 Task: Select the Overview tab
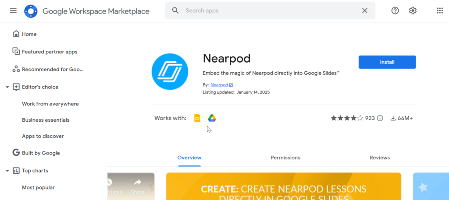[189, 158]
